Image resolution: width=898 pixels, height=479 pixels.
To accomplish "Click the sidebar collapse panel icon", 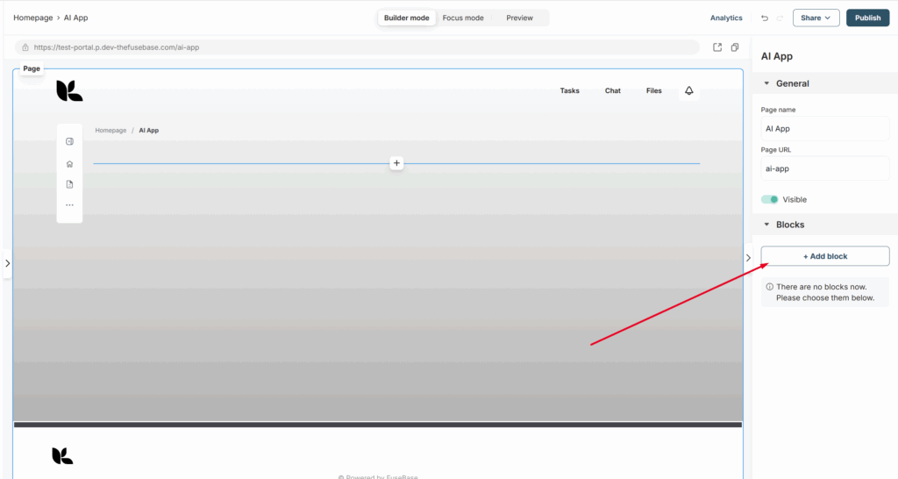I will (x=69, y=141).
